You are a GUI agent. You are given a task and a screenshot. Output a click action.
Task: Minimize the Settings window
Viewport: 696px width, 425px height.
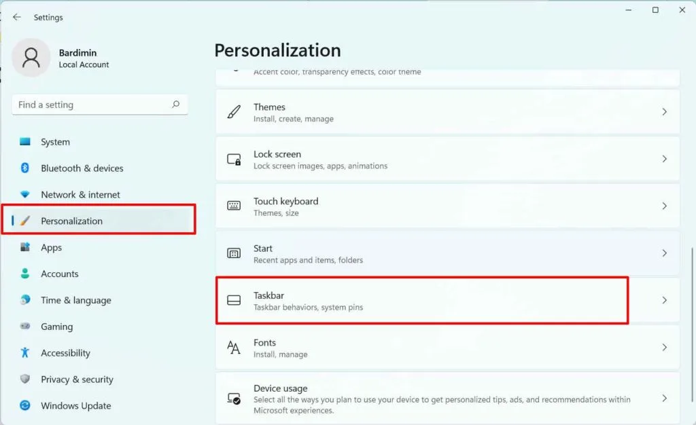click(629, 10)
